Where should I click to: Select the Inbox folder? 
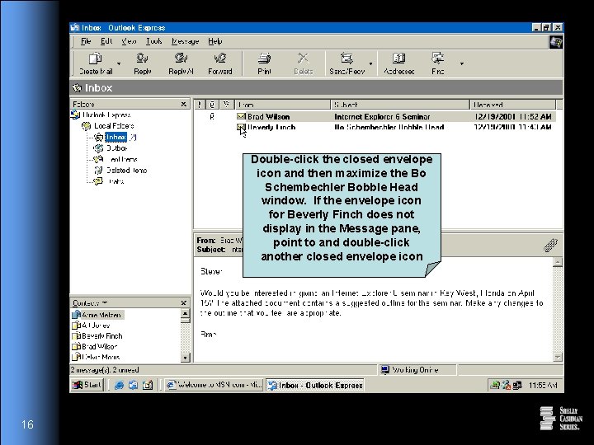(x=115, y=137)
